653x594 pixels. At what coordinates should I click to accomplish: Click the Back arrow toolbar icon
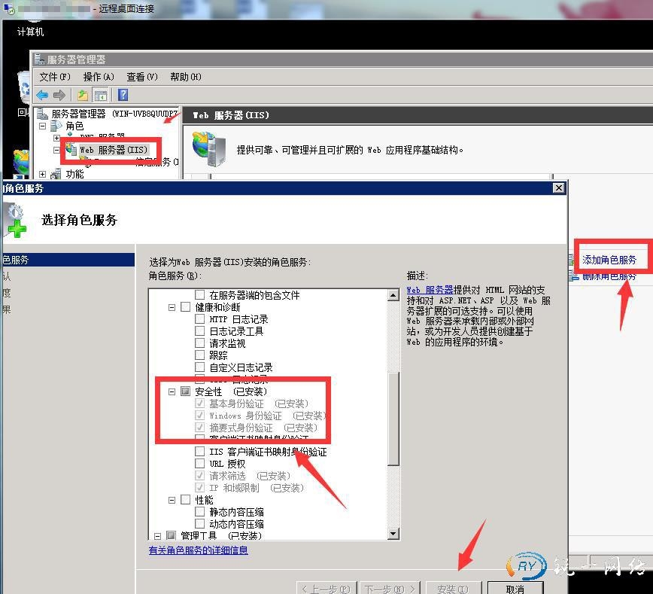pyautogui.click(x=42, y=95)
